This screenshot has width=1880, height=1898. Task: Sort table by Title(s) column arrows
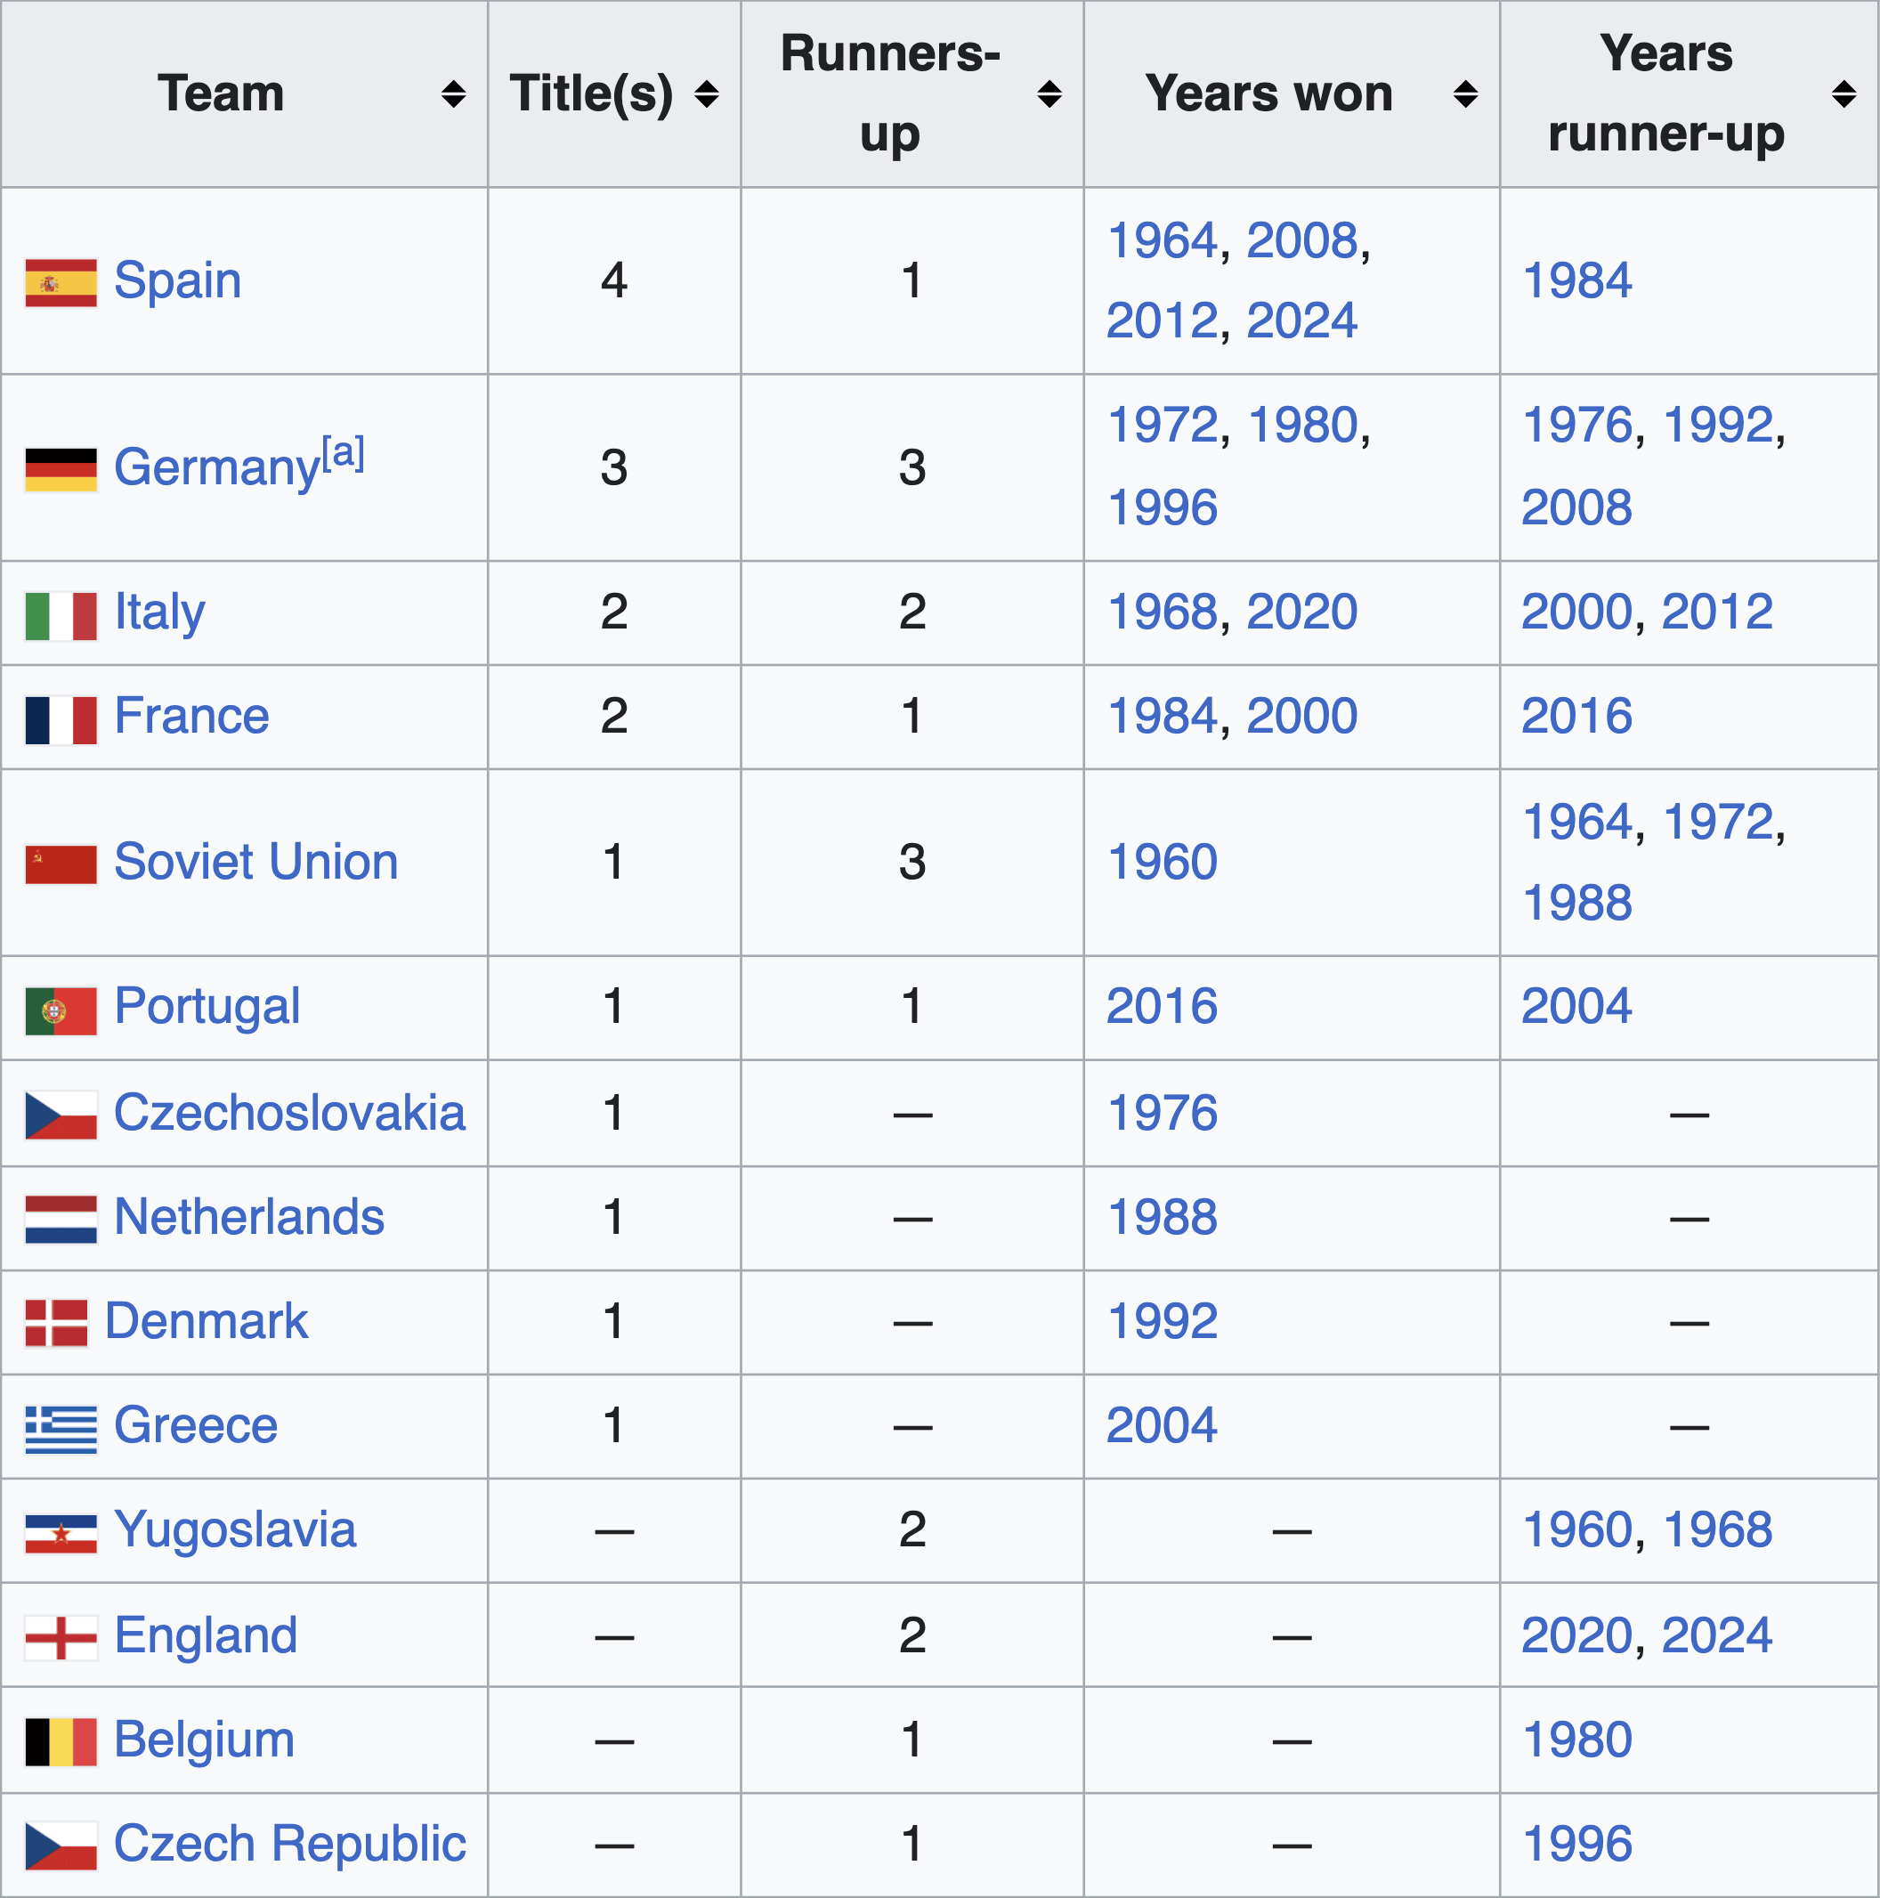coord(706,94)
